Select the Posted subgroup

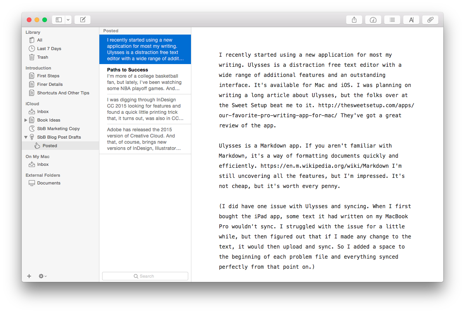[61, 146]
